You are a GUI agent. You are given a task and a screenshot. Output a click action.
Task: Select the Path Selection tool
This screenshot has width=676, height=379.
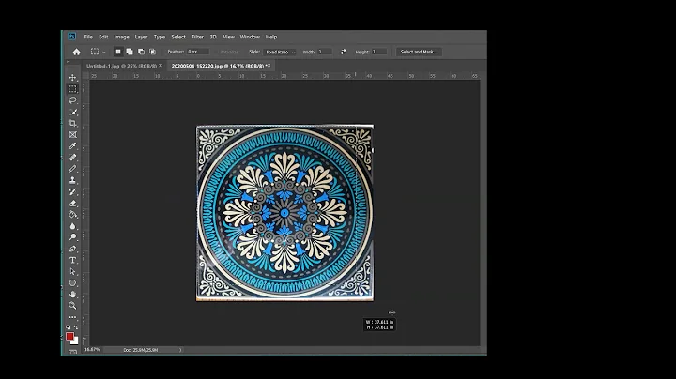72,272
